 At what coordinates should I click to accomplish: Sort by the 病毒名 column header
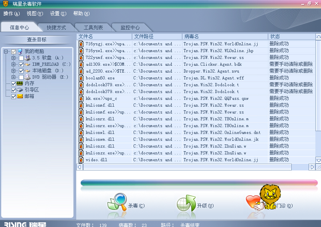[x=225, y=36]
